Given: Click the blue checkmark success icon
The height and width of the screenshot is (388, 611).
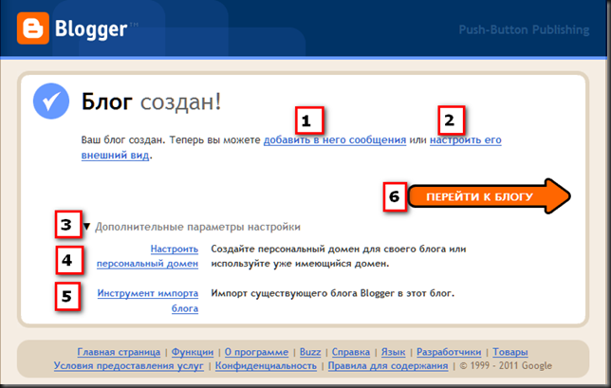Looking at the screenshot, I should [51, 101].
